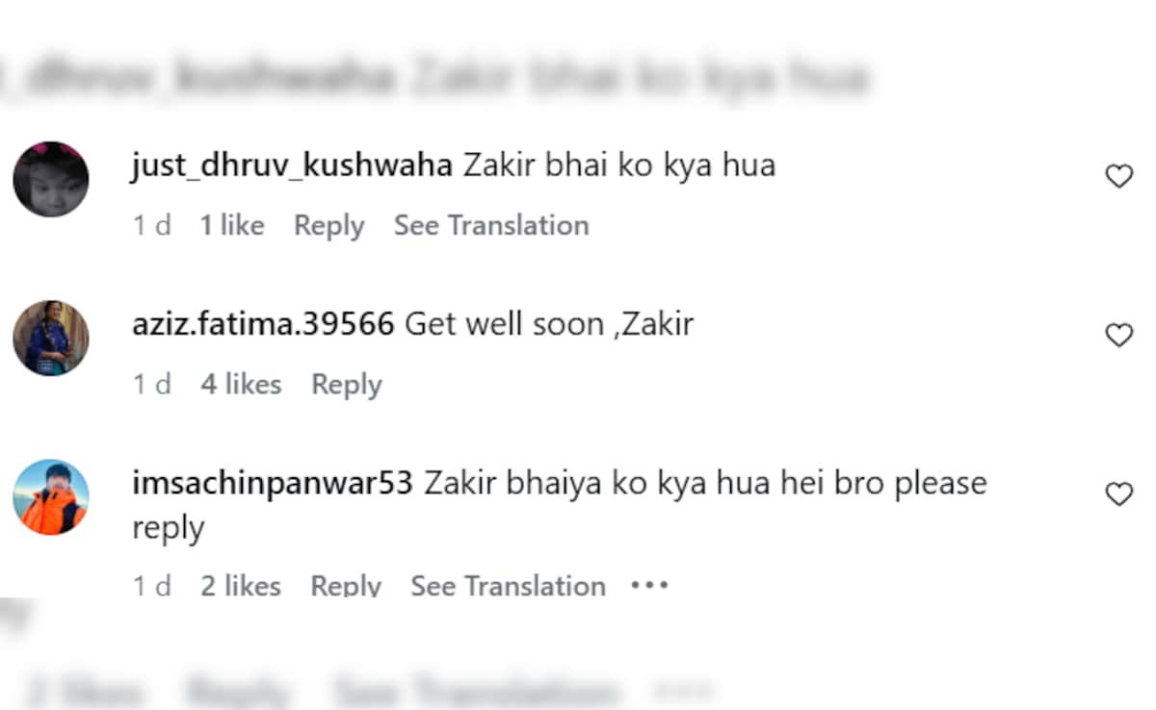This screenshot has width=1156, height=710.
Task: Open imsachinpanwar53's profile picture
Action: tap(51, 496)
